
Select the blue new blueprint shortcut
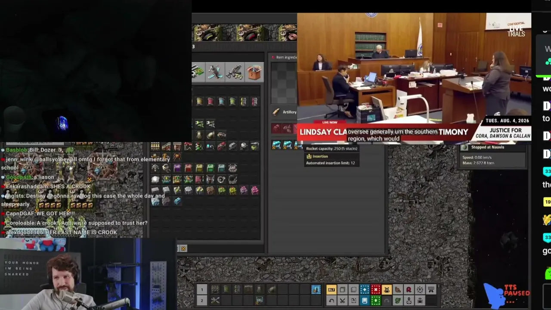pyautogui.click(x=365, y=290)
